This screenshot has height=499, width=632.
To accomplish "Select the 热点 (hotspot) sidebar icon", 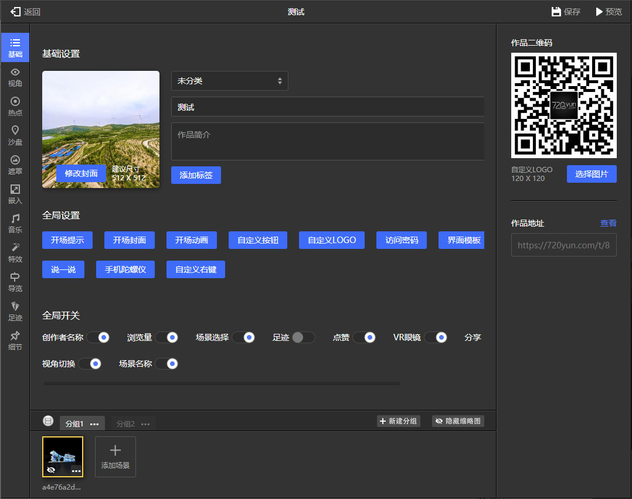I will point(15,106).
